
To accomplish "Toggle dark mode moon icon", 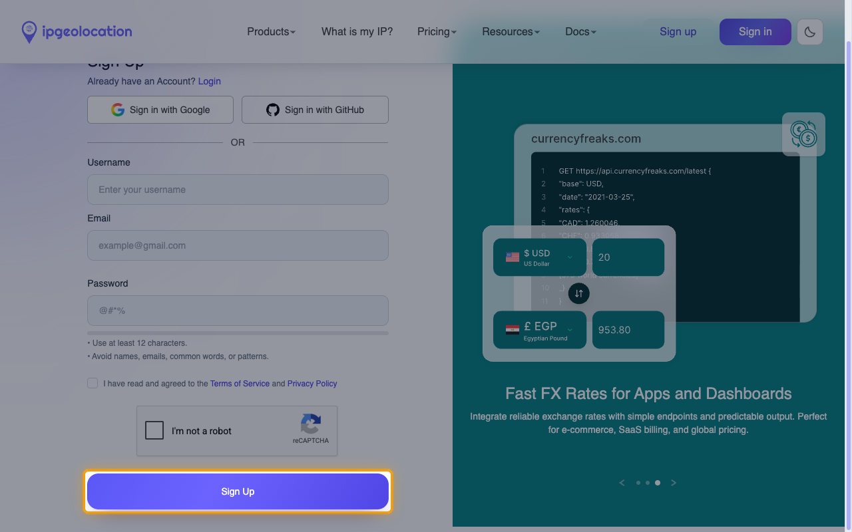I will [810, 32].
